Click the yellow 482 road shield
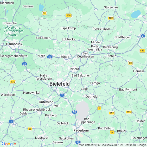This screenshot has width=147, height=147. (x=111, y=18)
